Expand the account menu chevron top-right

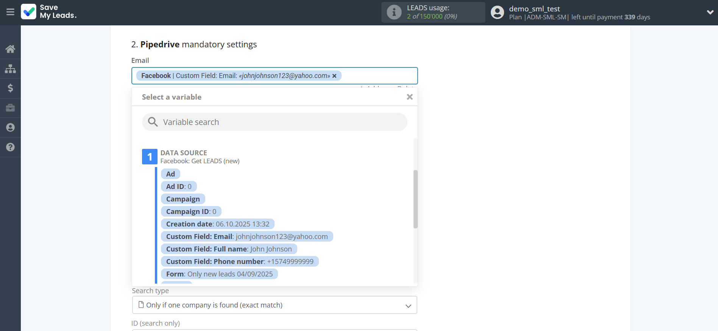pyautogui.click(x=710, y=12)
